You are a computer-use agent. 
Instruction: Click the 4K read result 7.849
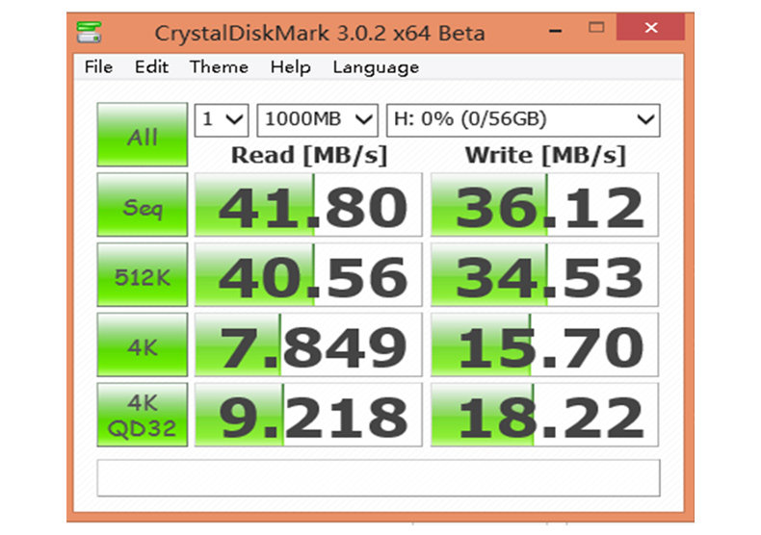[x=308, y=344]
